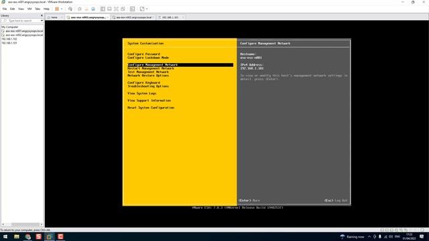Screen dimensions: 429x241
Task: Suspend the VM with the orange pause icon
Action: tap(57, 9)
